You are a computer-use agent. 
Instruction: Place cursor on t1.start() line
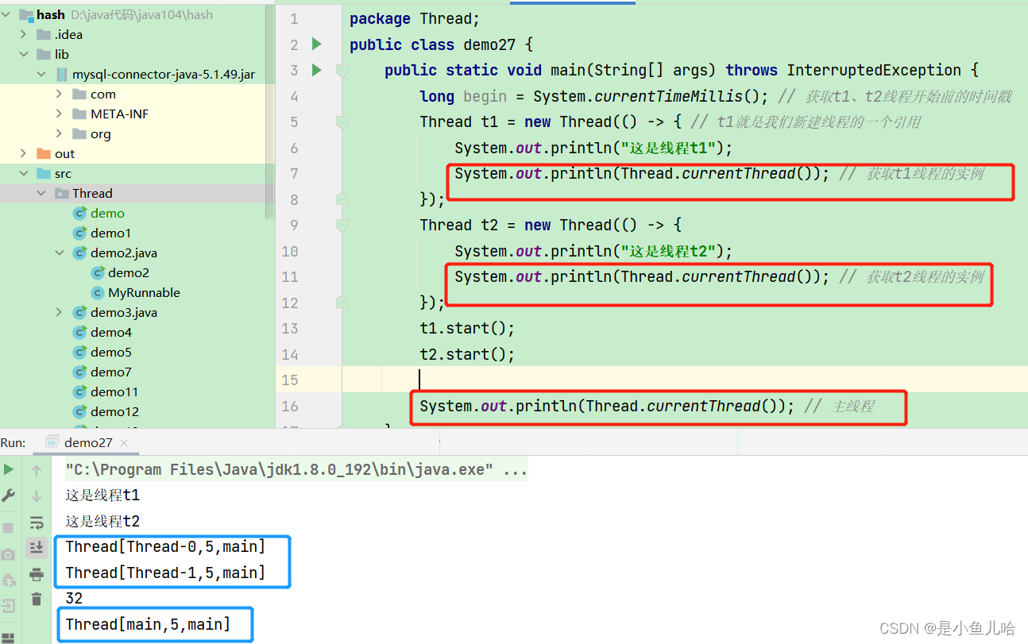467,328
